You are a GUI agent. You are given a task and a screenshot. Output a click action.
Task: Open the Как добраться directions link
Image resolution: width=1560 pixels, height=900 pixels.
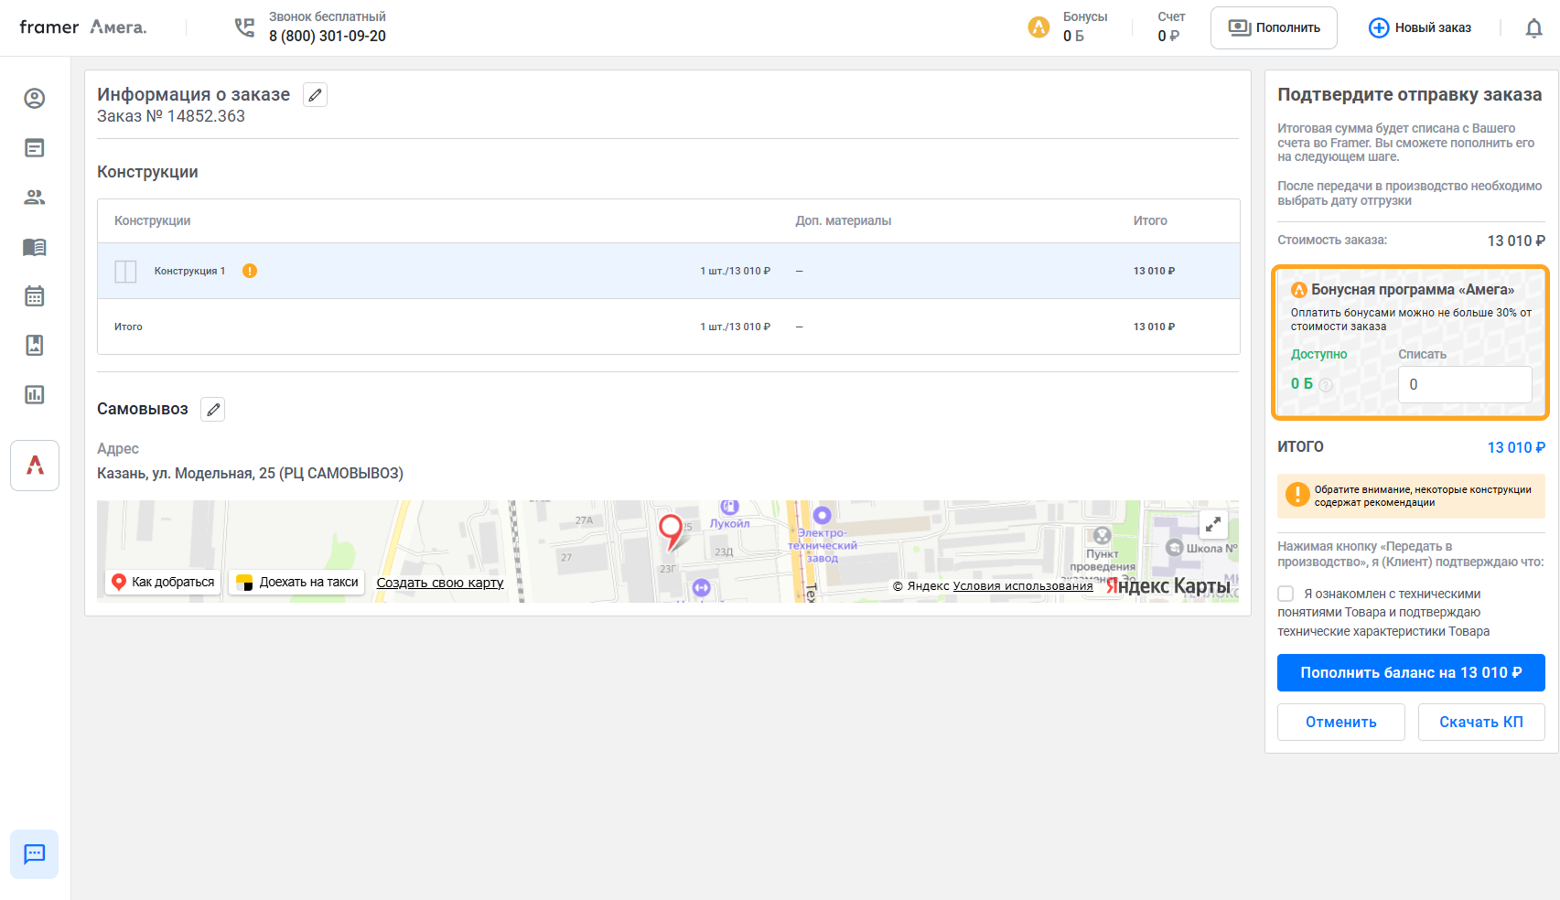[163, 583]
